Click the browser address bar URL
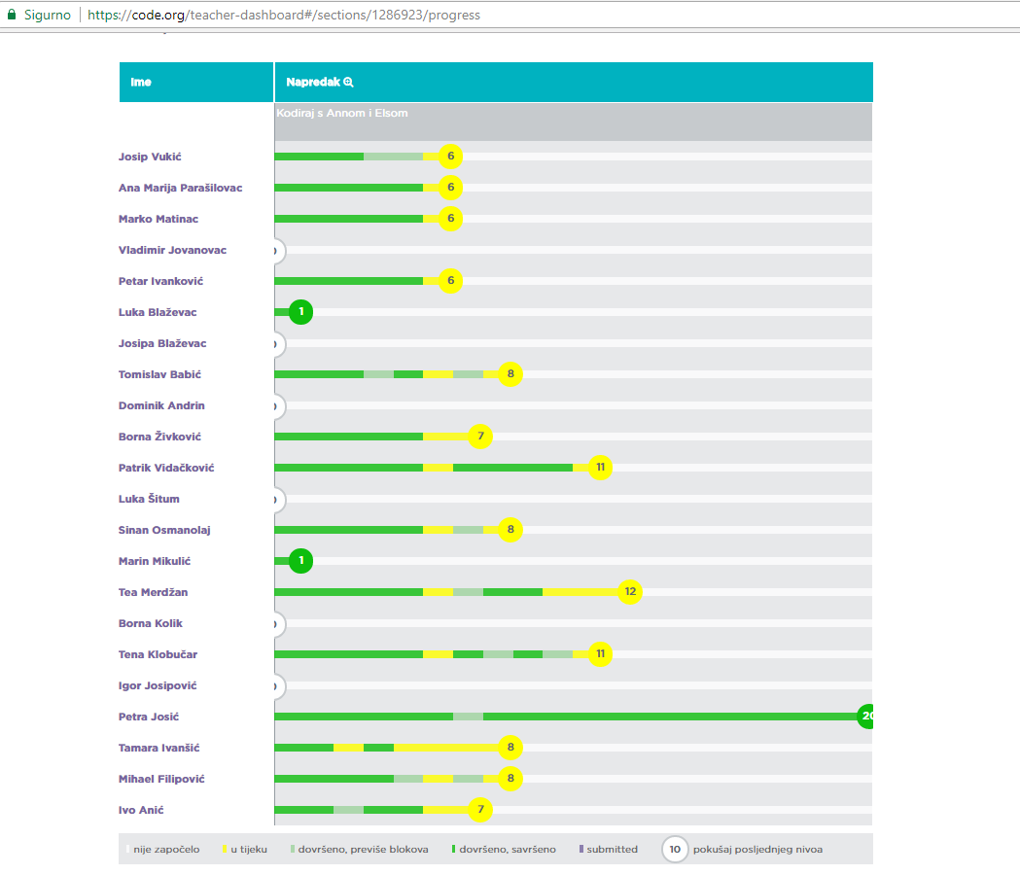The height and width of the screenshot is (875, 1020). tap(284, 15)
